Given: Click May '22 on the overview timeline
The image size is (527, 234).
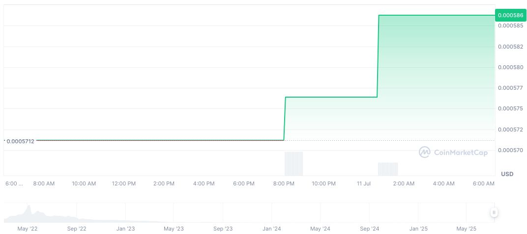Looking at the screenshot, I should [27, 229].
